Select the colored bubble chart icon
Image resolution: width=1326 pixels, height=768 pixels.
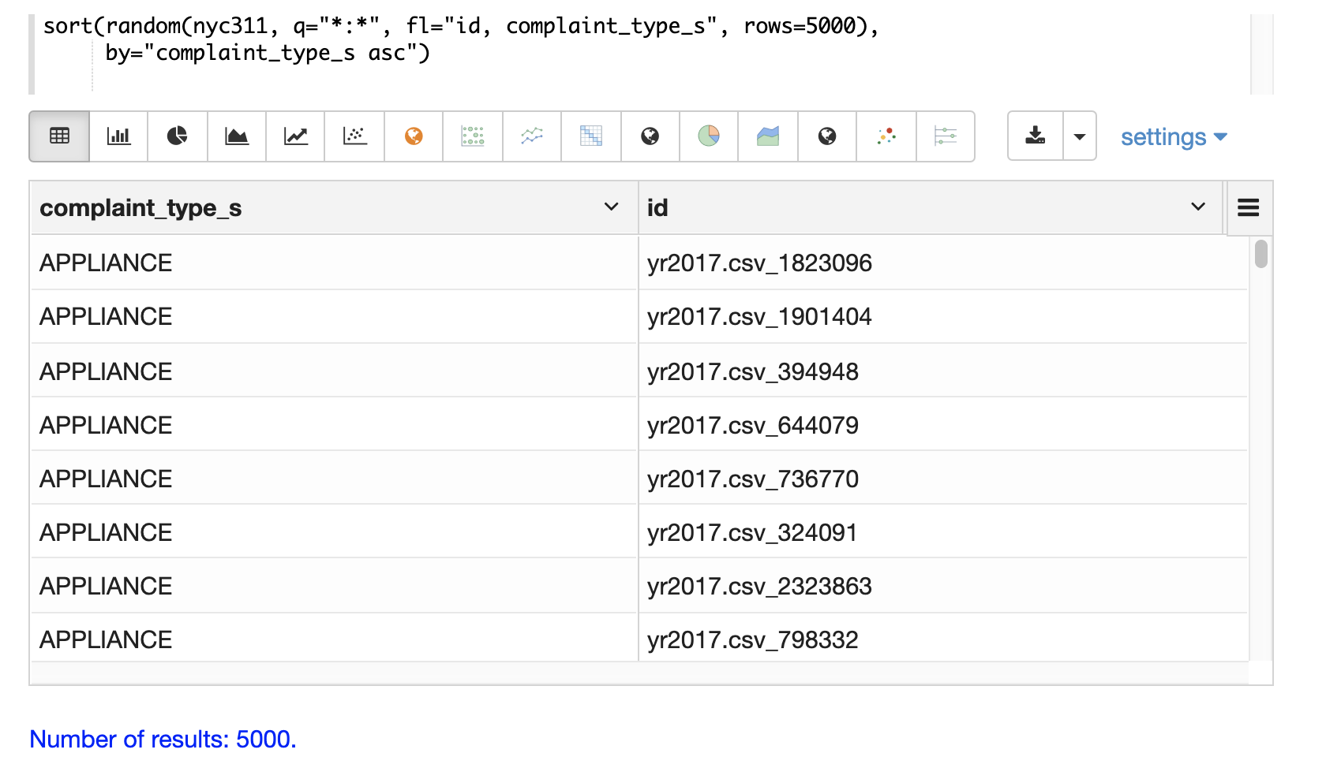[886, 136]
